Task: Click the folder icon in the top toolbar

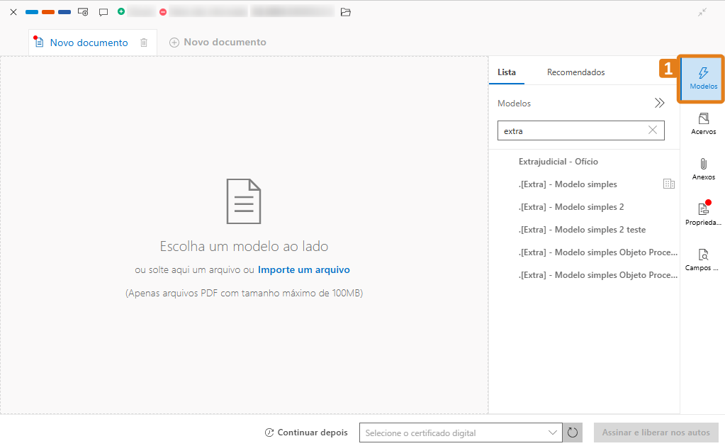Action: (345, 11)
